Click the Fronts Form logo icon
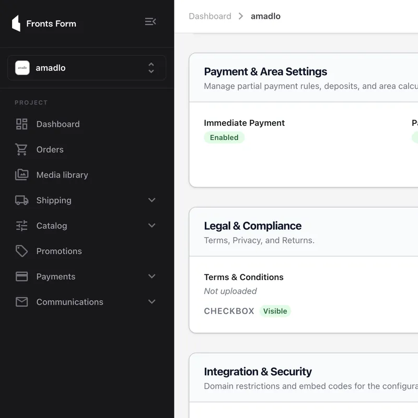This screenshot has width=418, height=418. (16, 24)
